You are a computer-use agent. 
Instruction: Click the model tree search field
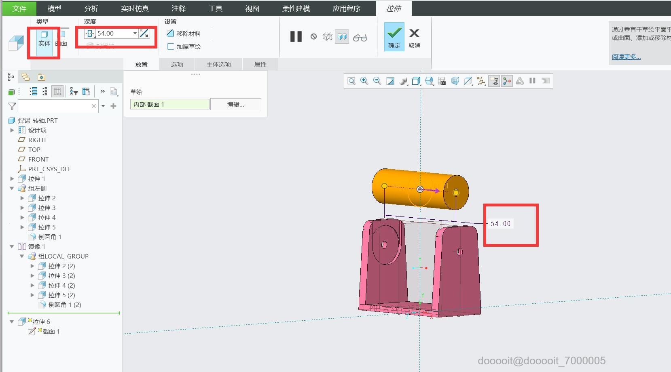[x=54, y=106]
